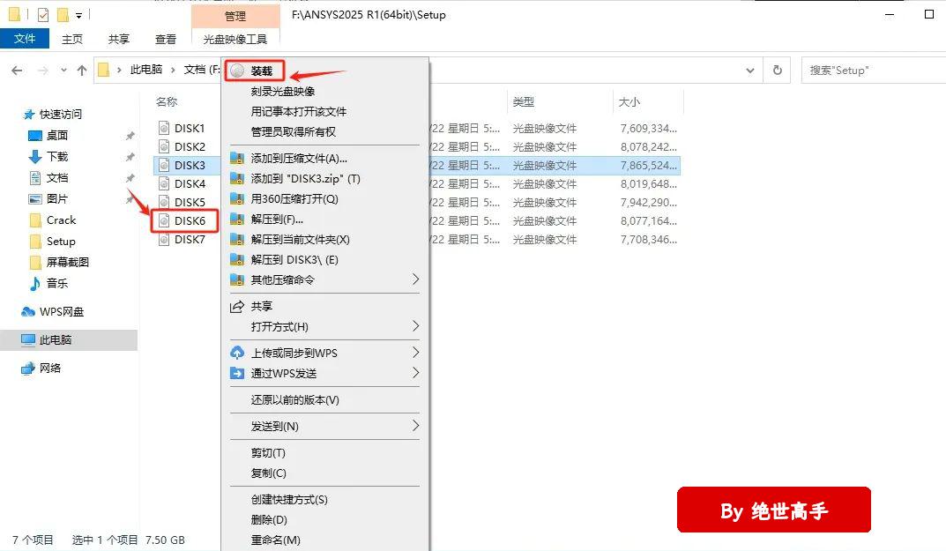Click the DISK6 disc image file icon

point(164,221)
